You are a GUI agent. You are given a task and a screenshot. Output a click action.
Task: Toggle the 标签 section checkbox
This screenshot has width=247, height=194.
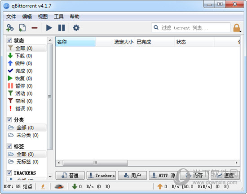[x=9, y=146]
